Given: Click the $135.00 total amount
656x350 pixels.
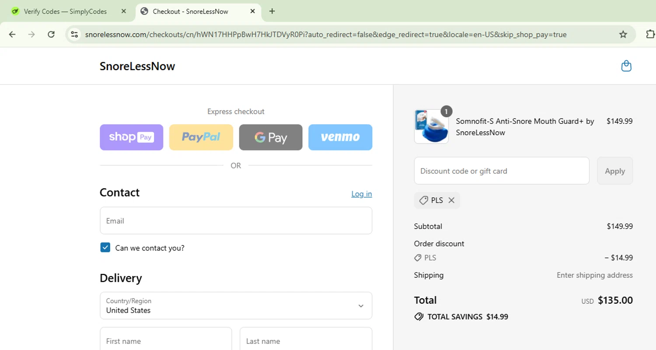Looking at the screenshot, I should (615, 300).
